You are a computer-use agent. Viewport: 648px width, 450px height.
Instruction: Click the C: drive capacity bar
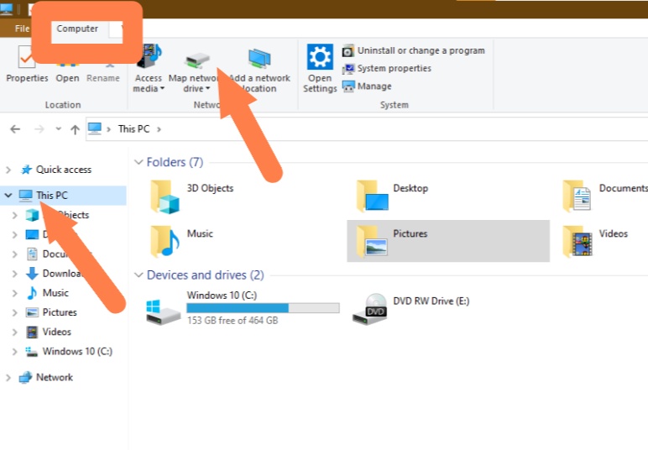coord(263,308)
